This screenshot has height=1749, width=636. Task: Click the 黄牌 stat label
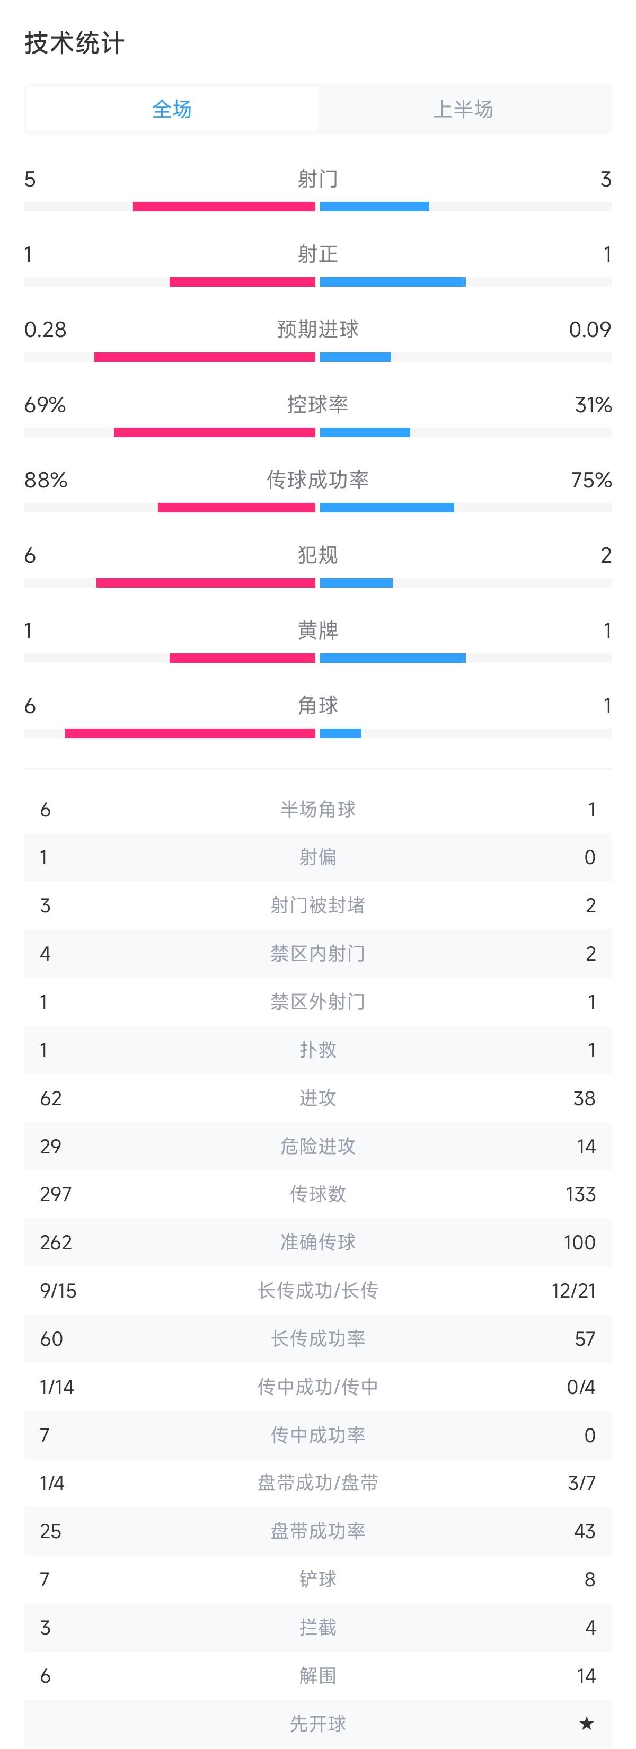click(317, 631)
